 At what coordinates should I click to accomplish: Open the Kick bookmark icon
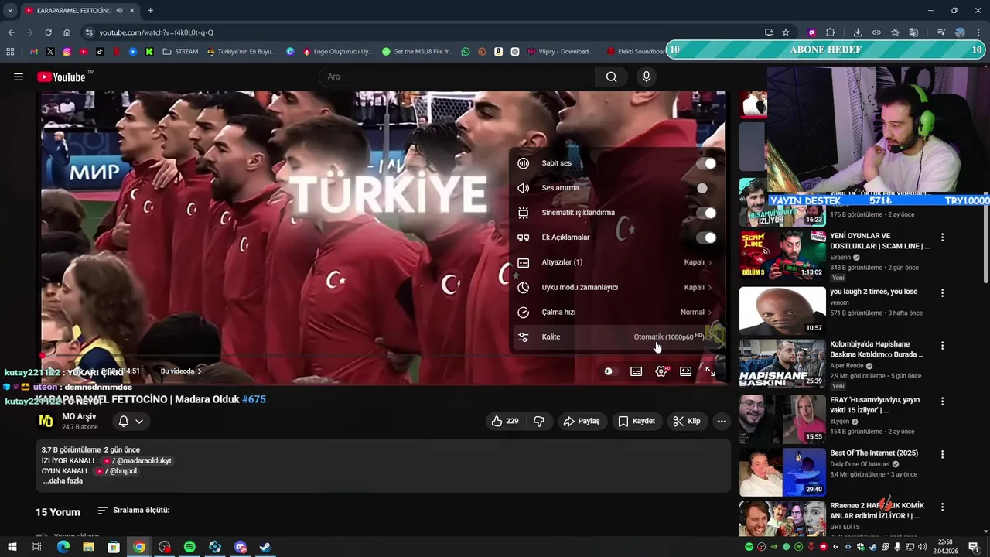pyautogui.click(x=149, y=52)
